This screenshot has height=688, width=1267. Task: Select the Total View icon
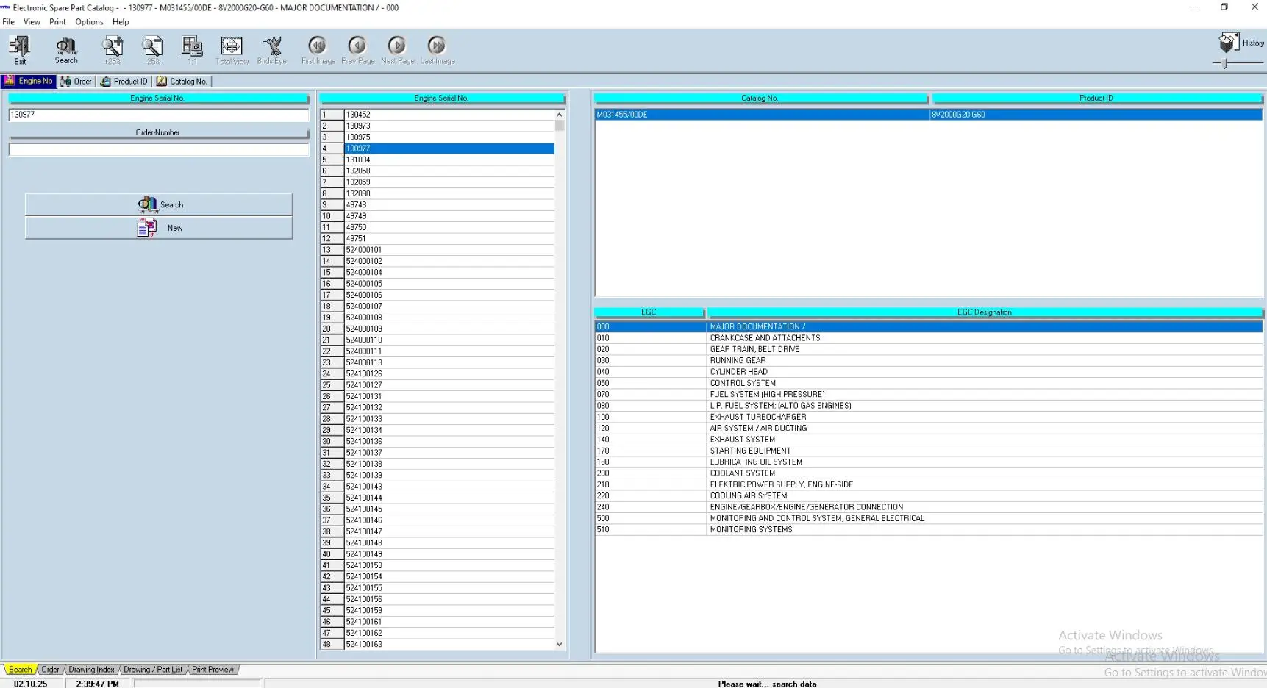coord(232,49)
